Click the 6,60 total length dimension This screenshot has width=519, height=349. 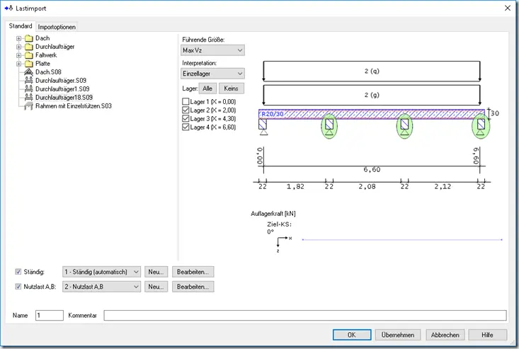click(x=372, y=169)
